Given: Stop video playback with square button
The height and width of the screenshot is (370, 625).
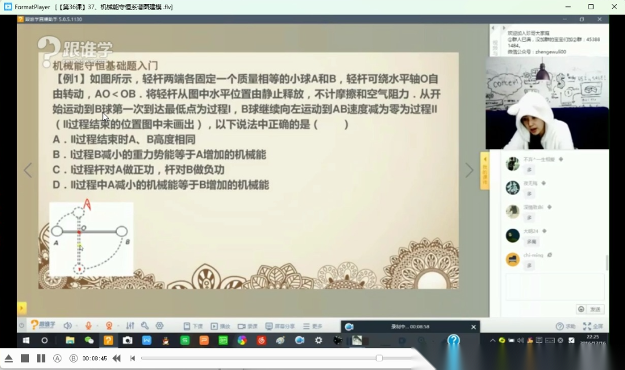Looking at the screenshot, I should (25, 358).
